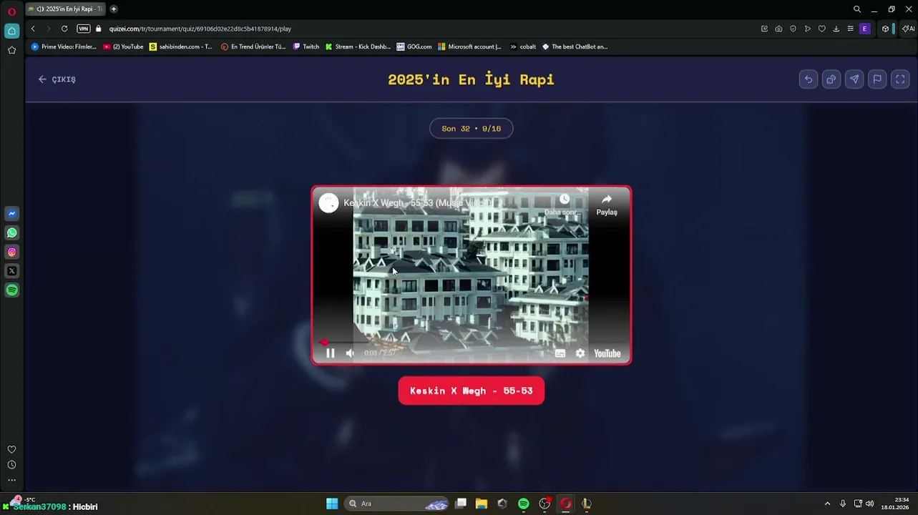The height and width of the screenshot is (515, 918).
Task: Add page to bookmarks heart icon
Action: click(x=821, y=29)
